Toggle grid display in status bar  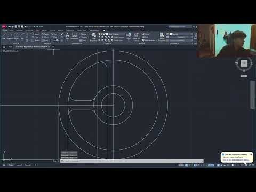coord(186,165)
